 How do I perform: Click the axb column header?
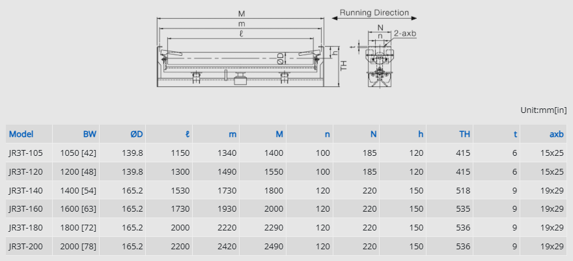point(556,134)
